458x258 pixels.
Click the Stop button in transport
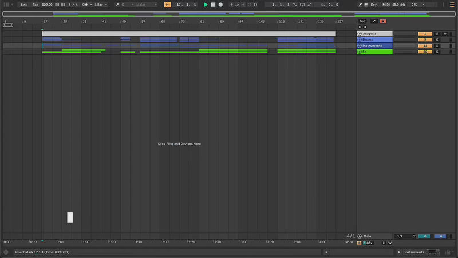click(x=213, y=5)
